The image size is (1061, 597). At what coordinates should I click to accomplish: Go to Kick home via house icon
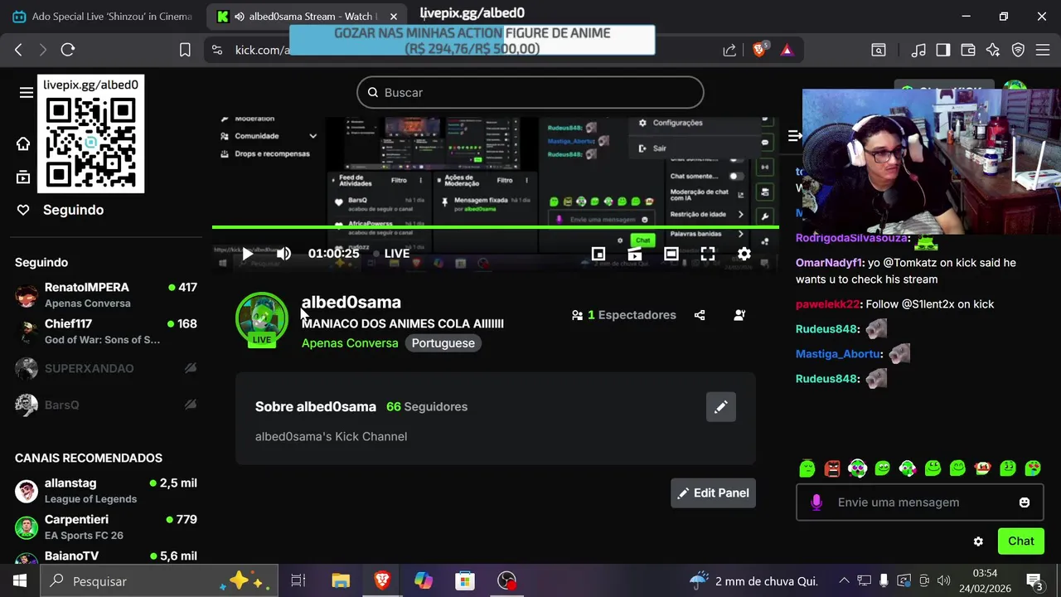pyautogui.click(x=23, y=144)
